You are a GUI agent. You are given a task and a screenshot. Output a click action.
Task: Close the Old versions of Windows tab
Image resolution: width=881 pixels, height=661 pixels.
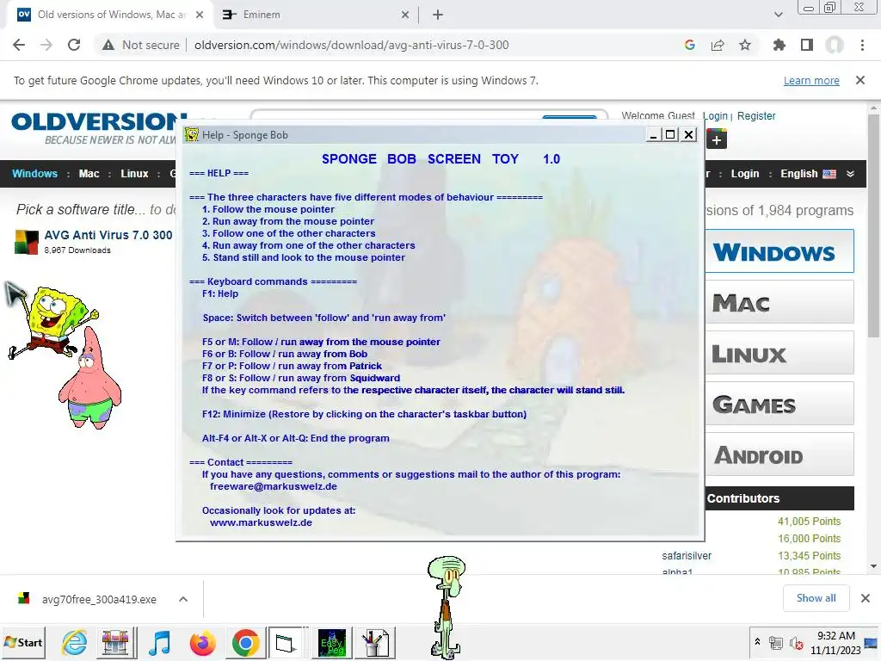[200, 15]
